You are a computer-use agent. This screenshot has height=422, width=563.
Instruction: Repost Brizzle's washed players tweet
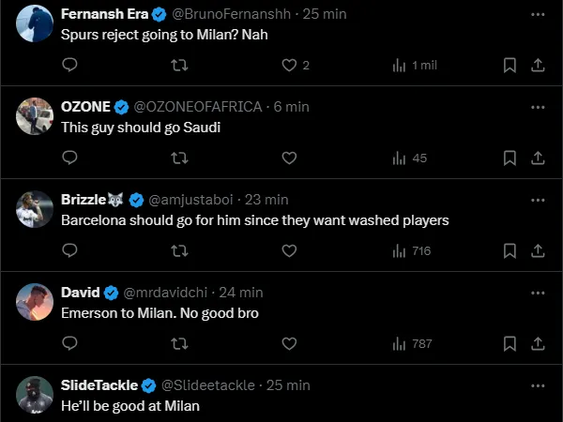click(x=179, y=250)
